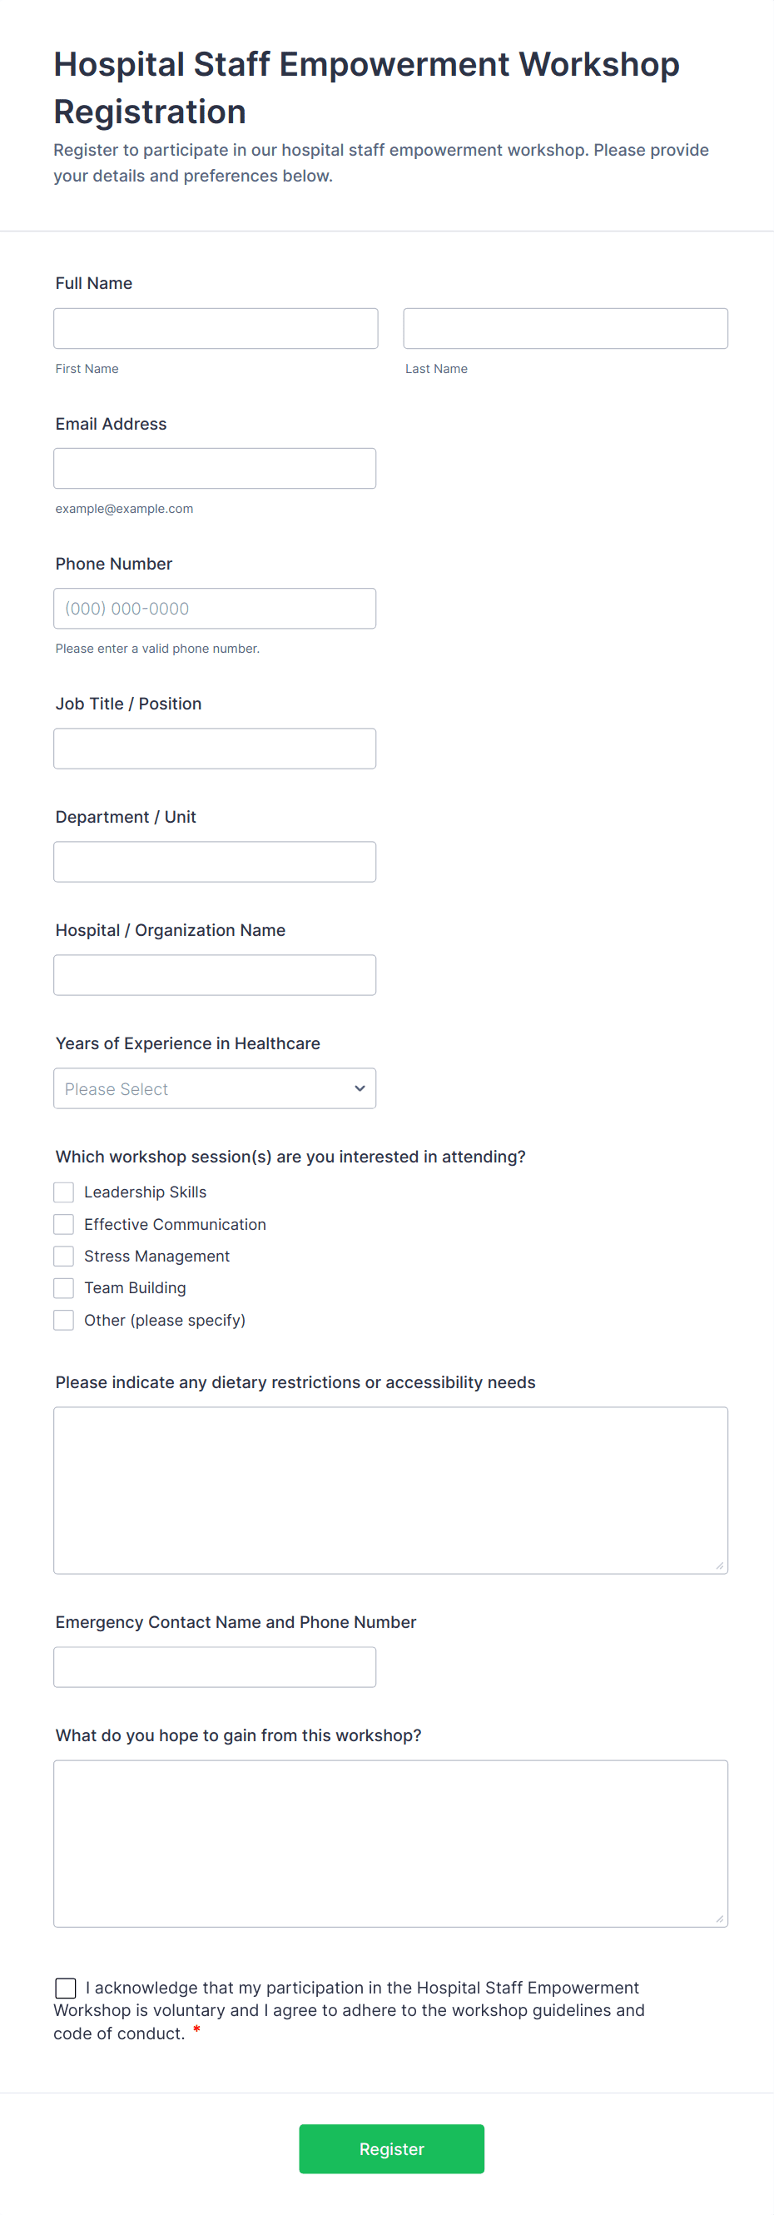The width and height of the screenshot is (774, 2215).
Task: Click the Years of Experience chevron arrow
Action: pyautogui.click(x=360, y=1088)
